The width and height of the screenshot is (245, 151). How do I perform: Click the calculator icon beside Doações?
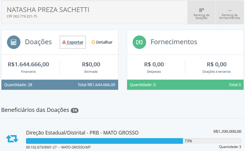(x=14, y=42)
